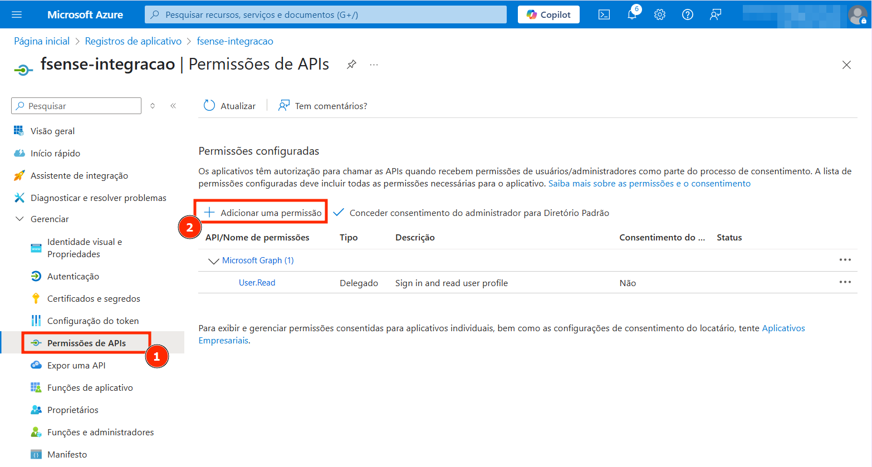Screen dimensions: 872x467
Task: Collapse the Microsoft Graph (1) group
Action: click(213, 260)
